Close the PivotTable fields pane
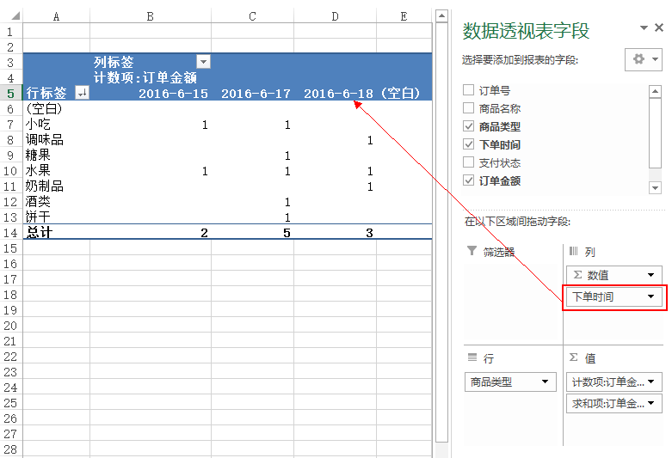672x458 pixels. [x=659, y=27]
